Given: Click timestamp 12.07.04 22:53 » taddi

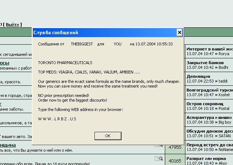Looking at the screenshot, I should pos(207,81).
